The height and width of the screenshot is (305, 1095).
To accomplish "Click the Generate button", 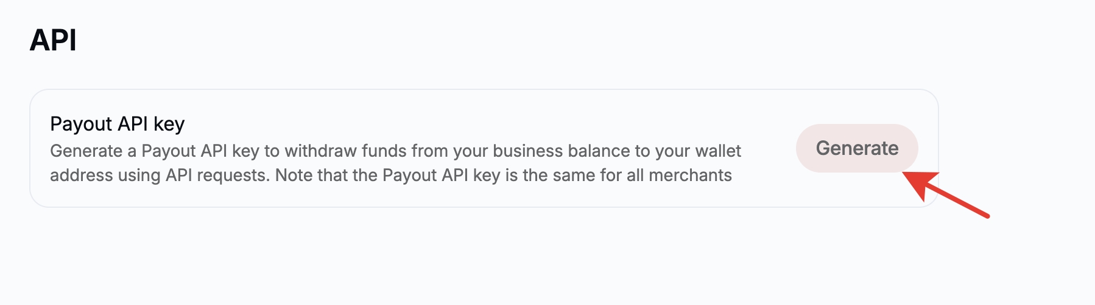I will click(856, 148).
